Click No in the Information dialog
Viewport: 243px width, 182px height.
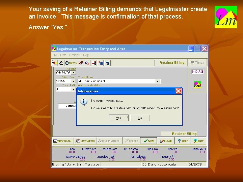(x=140, y=118)
